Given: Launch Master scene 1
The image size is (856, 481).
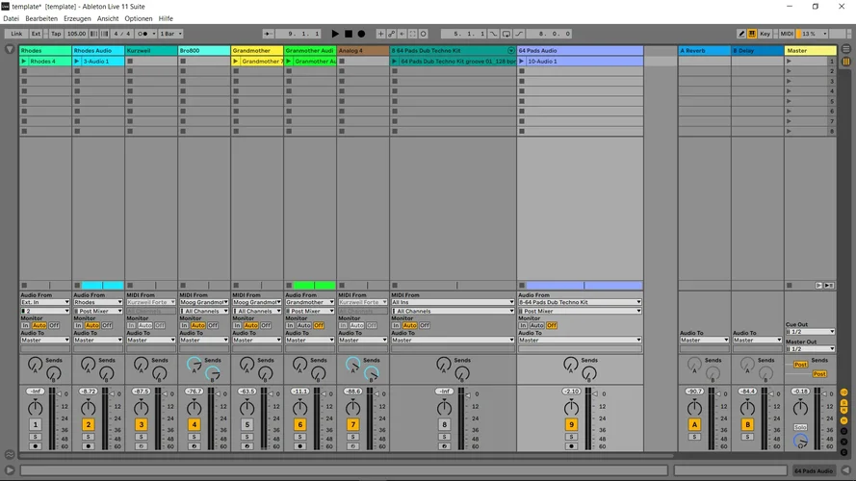Looking at the screenshot, I should coord(789,61).
